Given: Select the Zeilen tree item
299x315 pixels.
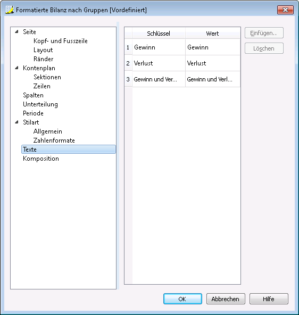Looking at the screenshot, I should [42, 86].
